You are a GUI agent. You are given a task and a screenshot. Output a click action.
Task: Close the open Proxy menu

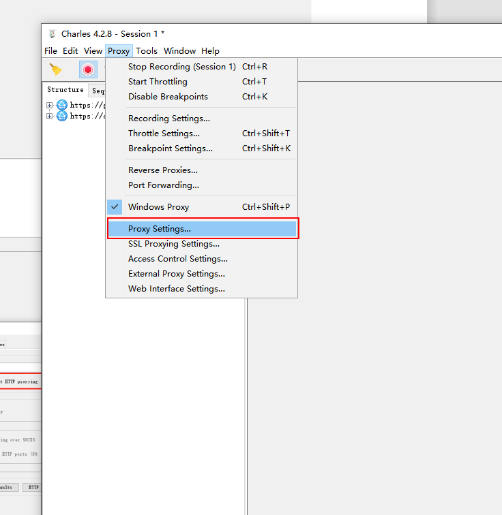tap(119, 51)
